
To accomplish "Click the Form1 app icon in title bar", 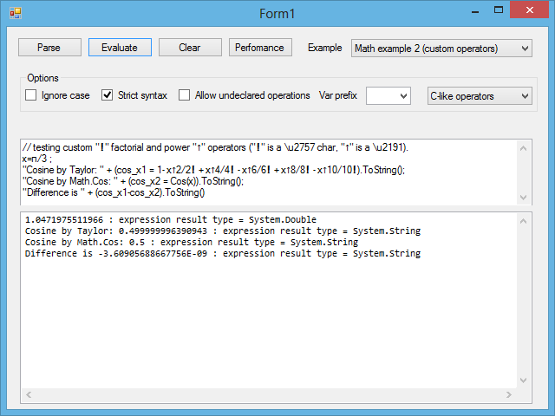I will (15, 13).
